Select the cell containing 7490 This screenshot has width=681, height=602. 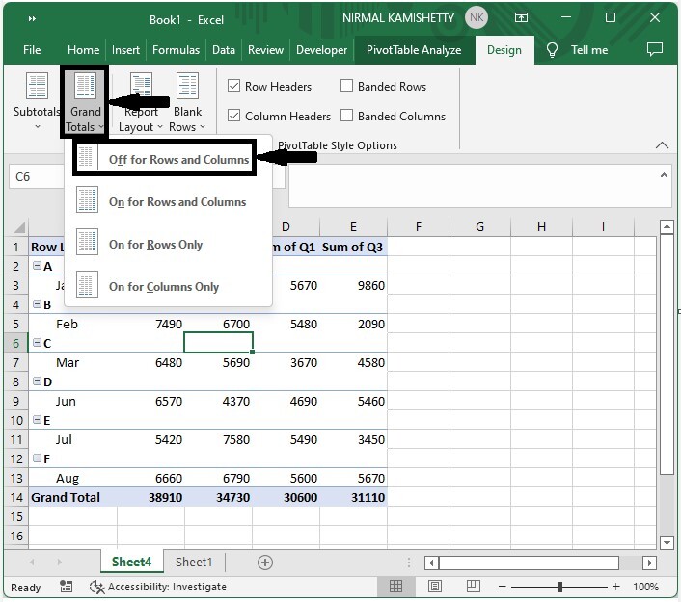click(150, 324)
